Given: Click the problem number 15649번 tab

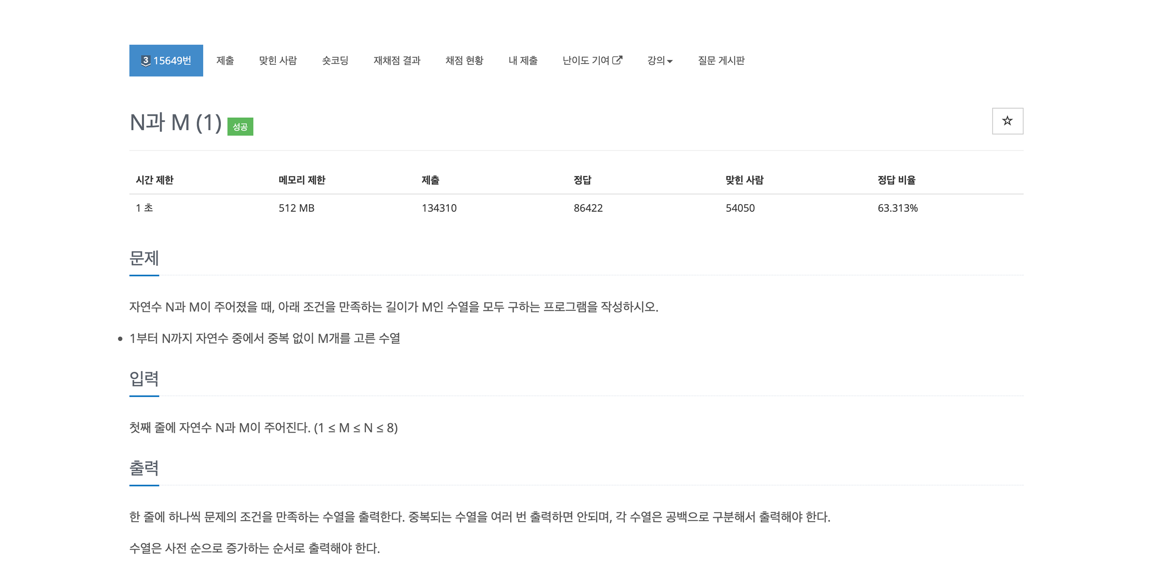Looking at the screenshot, I should click(x=166, y=61).
